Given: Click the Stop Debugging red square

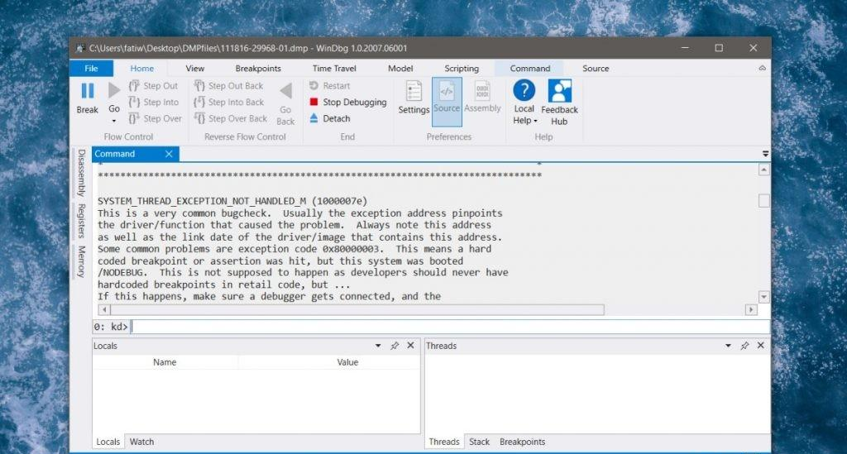Looking at the screenshot, I should pos(313,103).
